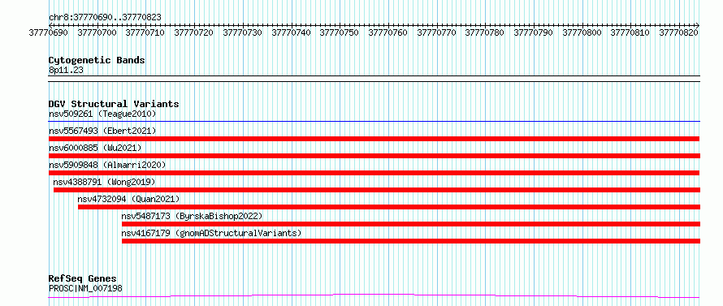Open the PROSC|NM_007198 gene label

tap(85, 288)
